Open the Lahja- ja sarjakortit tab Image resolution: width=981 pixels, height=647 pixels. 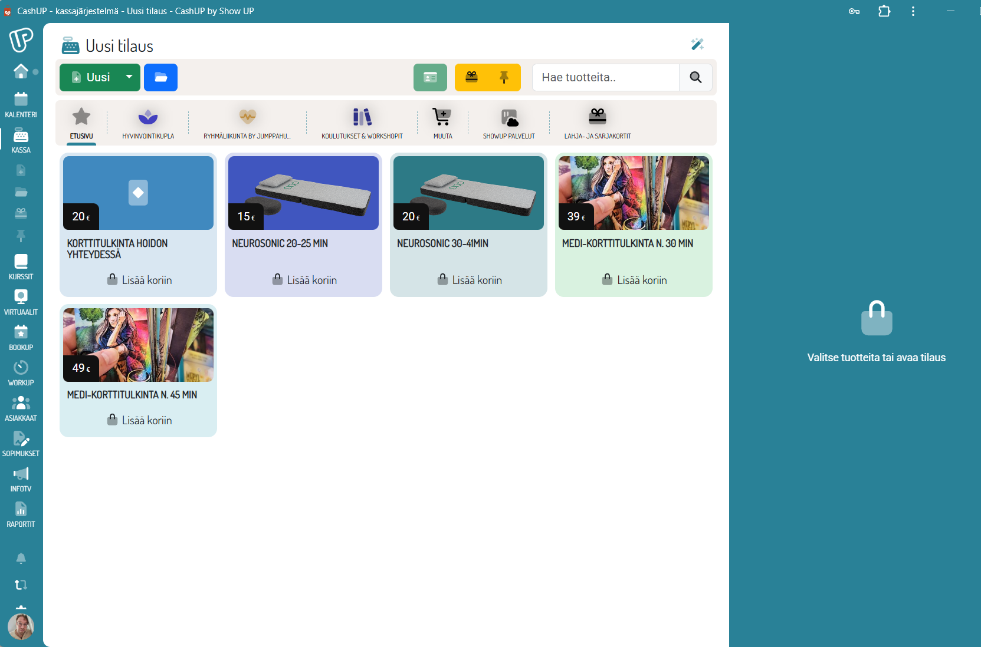(597, 124)
